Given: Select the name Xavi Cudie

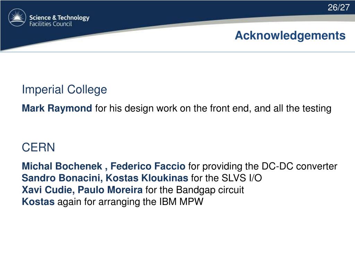Looking at the screenshot, I should pos(47,190).
